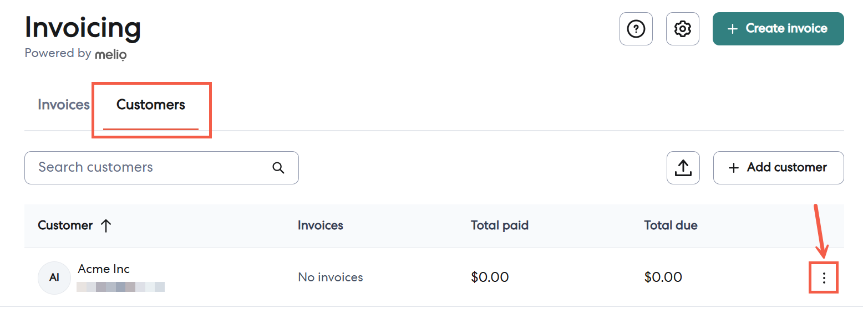Open the Acme Inc customer name
Image resolution: width=863 pixels, height=314 pixels.
coord(104,269)
